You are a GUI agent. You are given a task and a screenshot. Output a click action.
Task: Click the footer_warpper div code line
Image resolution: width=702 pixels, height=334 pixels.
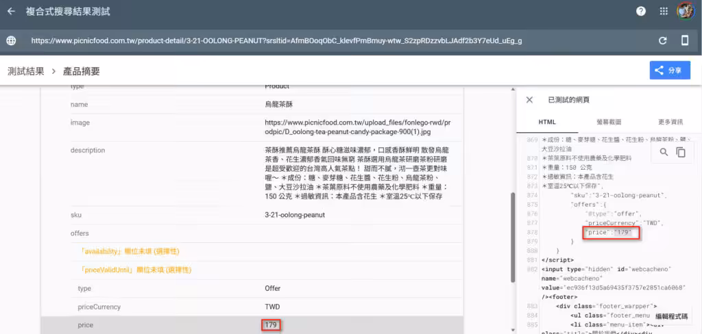(x=606, y=306)
